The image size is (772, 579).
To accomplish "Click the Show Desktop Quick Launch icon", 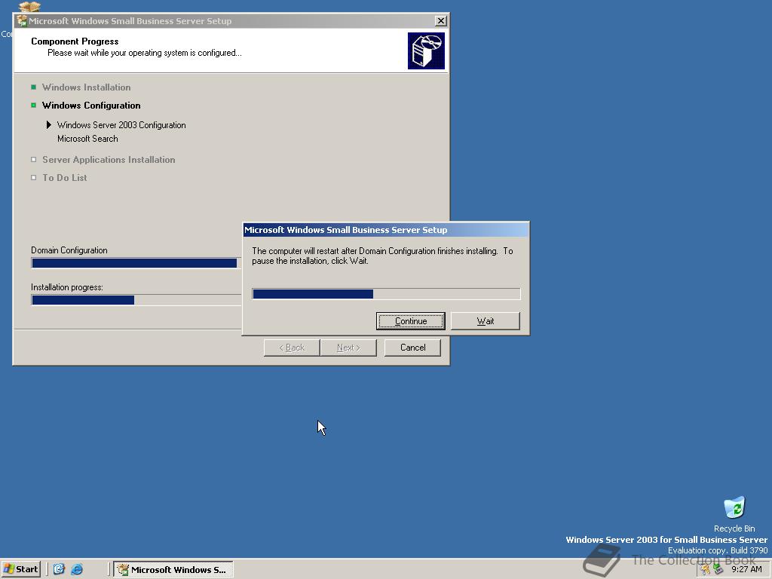I will pyautogui.click(x=59, y=569).
